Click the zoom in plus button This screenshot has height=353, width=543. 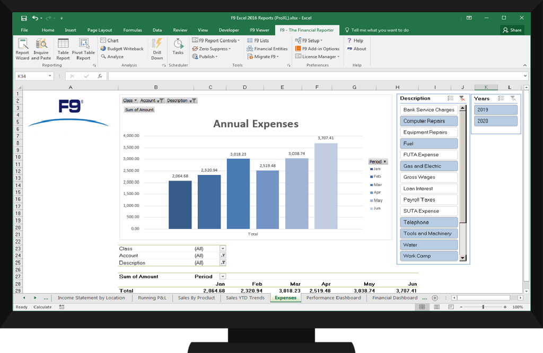(x=505, y=307)
